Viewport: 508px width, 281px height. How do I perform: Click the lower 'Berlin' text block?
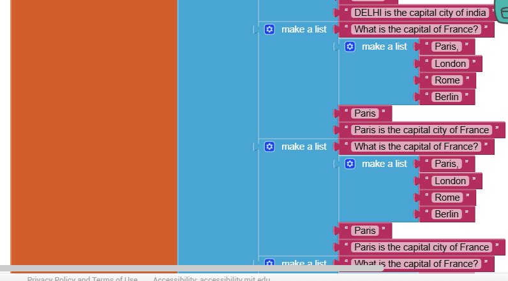[447, 214]
